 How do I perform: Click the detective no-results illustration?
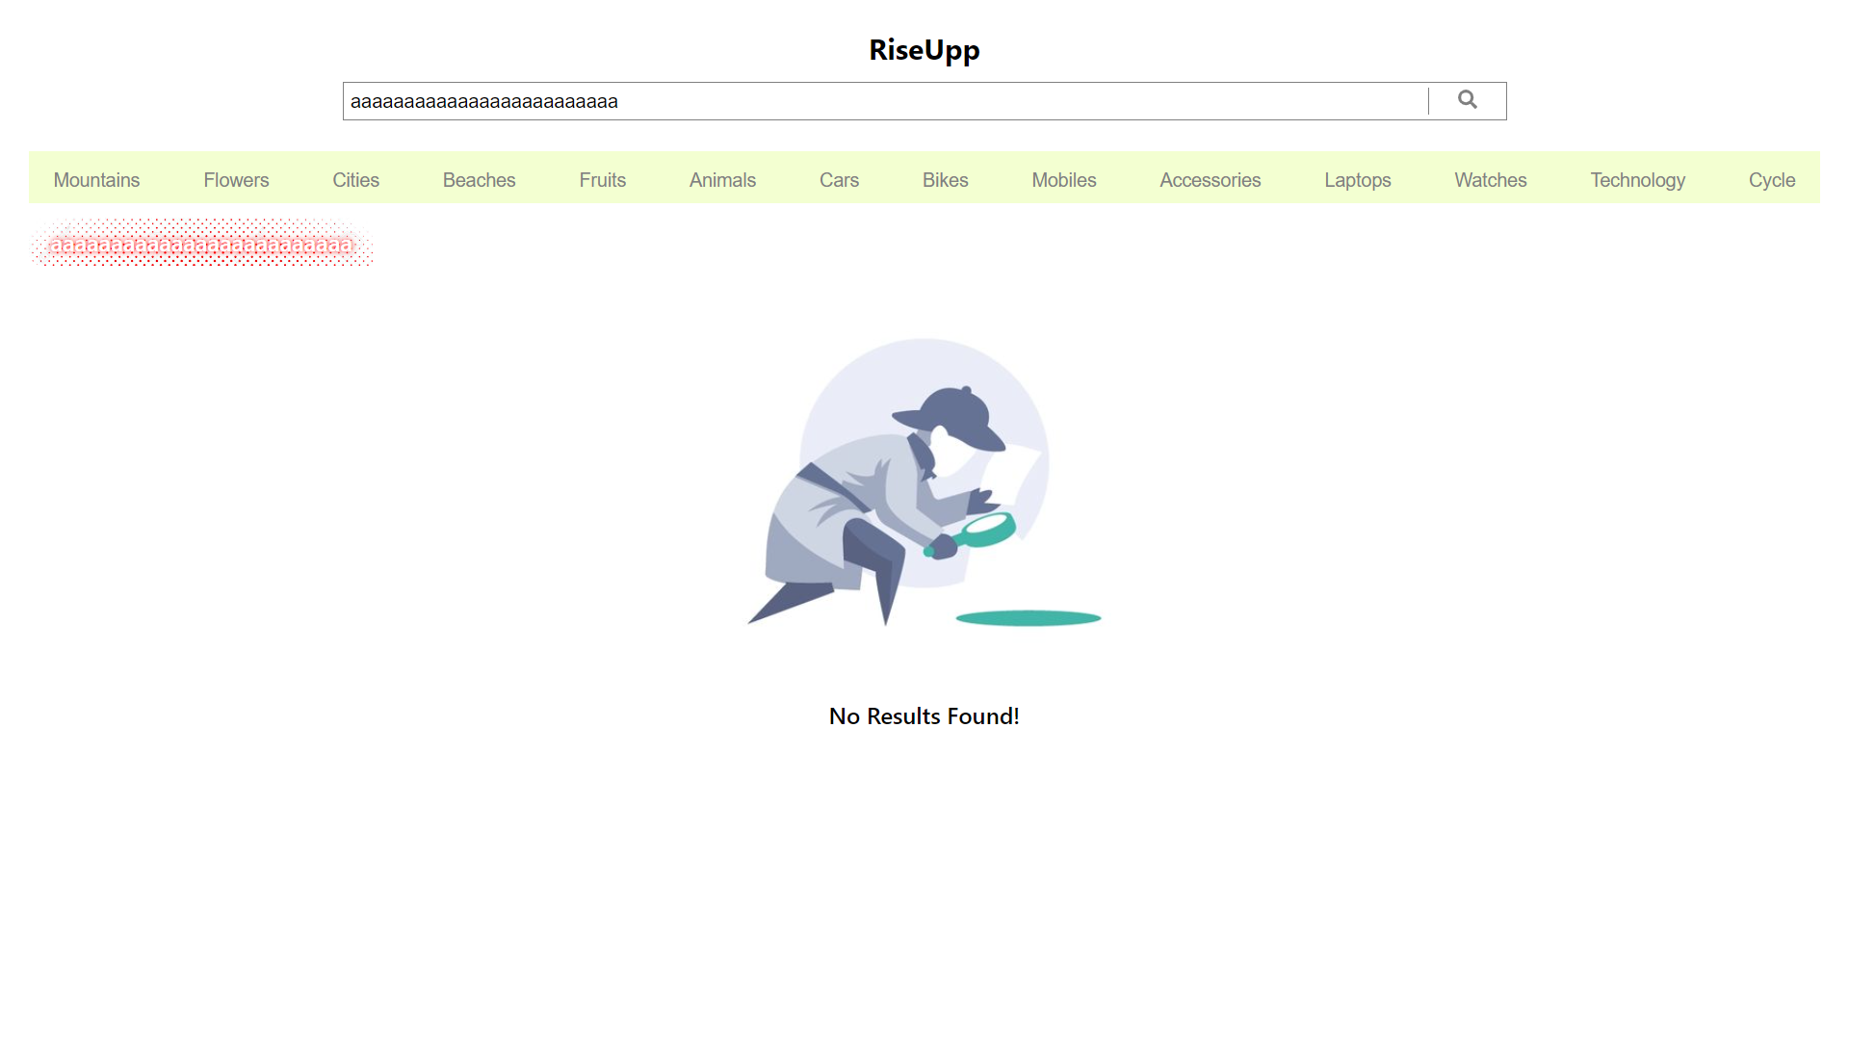924,481
